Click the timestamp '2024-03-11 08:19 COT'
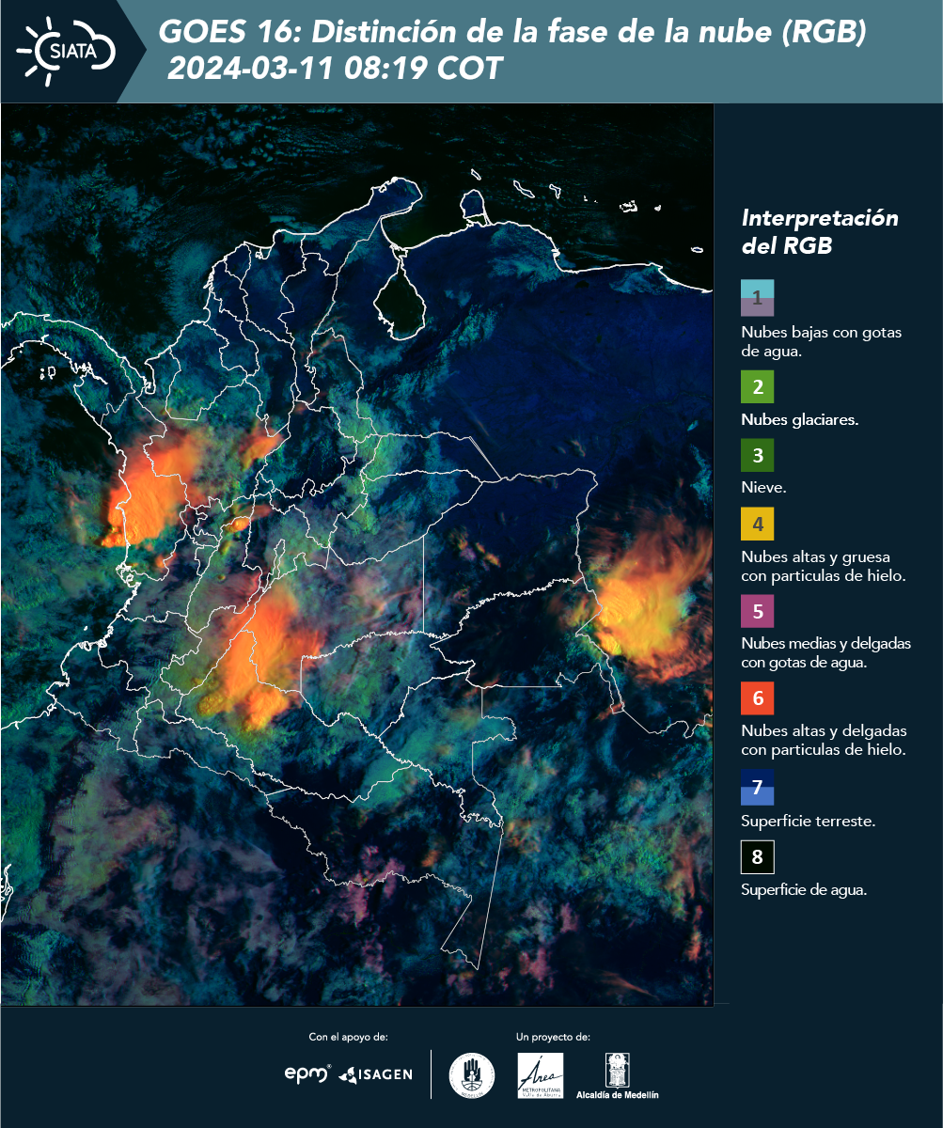The height and width of the screenshot is (1128, 943). click(x=335, y=69)
